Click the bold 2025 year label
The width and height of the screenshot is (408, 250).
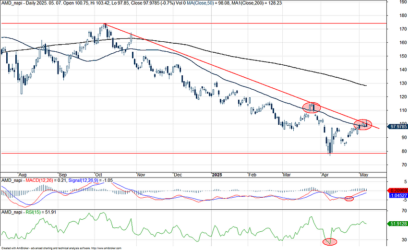point(217,175)
